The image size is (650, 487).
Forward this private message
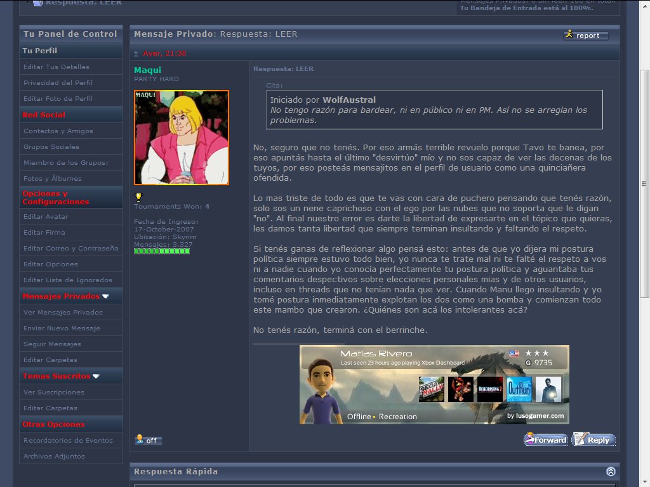tap(545, 439)
